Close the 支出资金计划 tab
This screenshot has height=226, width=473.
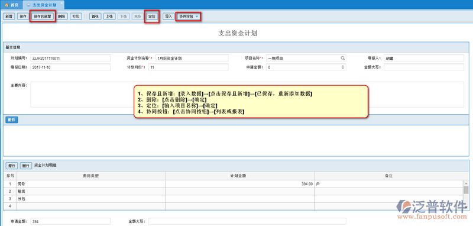tap(62, 3)
